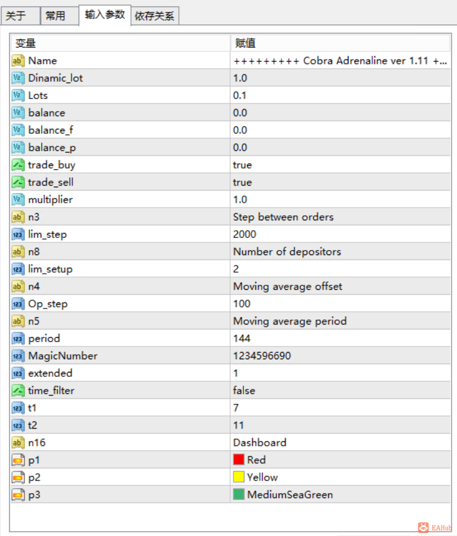The image size is (457, 536).
Task: Click the boolean icon beside time_filter
Action: coord(18,391)
